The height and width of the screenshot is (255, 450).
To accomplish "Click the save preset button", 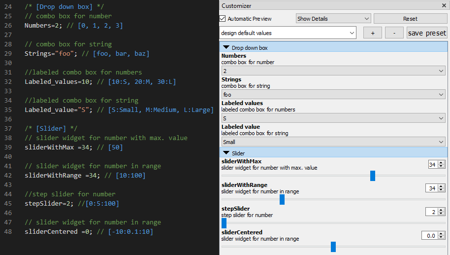I will tap(427, 33).
